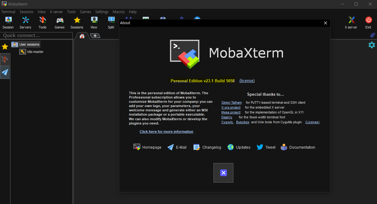Open the DejaVu font link
377x204 pixels.
227,117
